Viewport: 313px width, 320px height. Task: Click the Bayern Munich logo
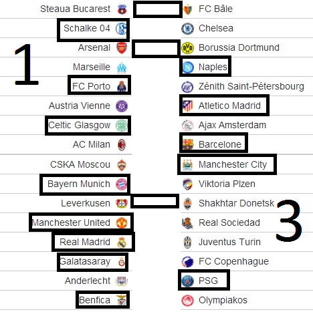[x=121, y=184]
